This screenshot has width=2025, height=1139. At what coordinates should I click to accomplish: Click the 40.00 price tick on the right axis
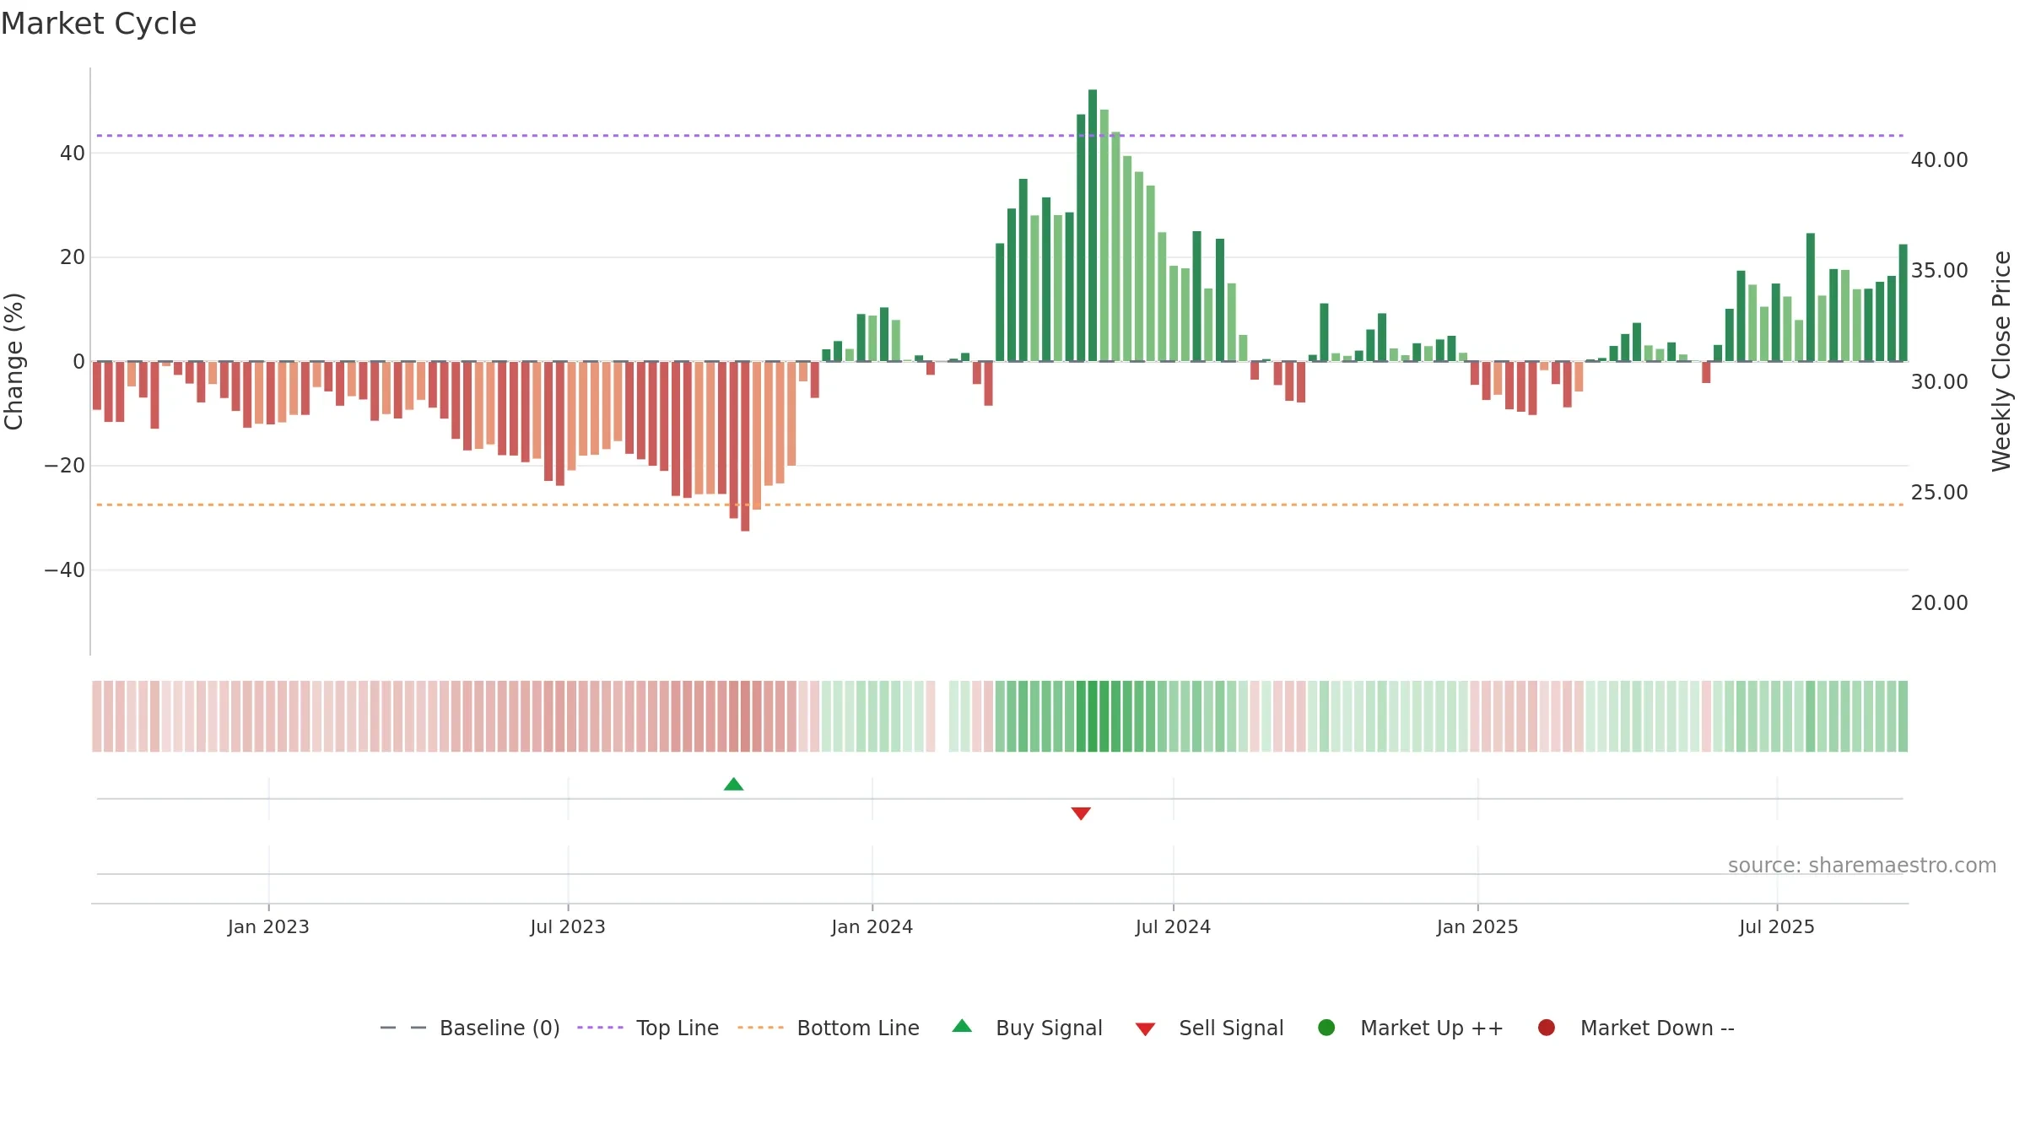click(x=1939, y=159)
